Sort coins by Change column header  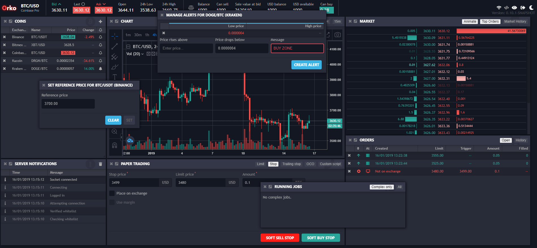click(x=88, y=30)
